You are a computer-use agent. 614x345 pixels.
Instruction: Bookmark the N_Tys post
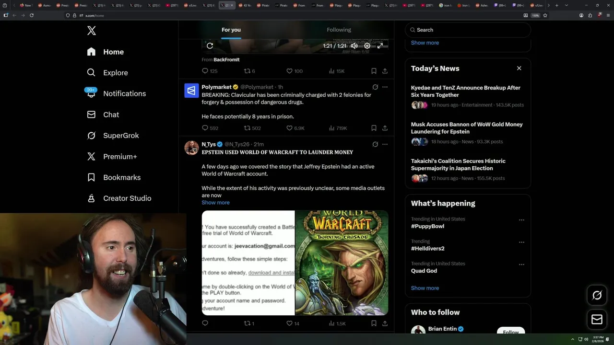(374, 323)
